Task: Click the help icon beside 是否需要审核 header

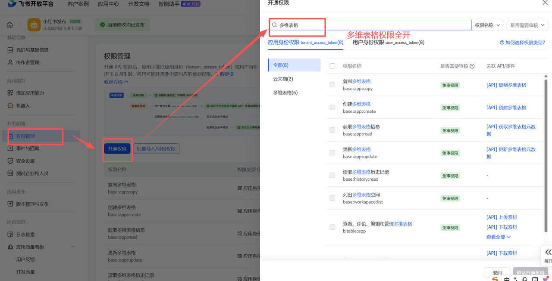Action: coord(472,66)
